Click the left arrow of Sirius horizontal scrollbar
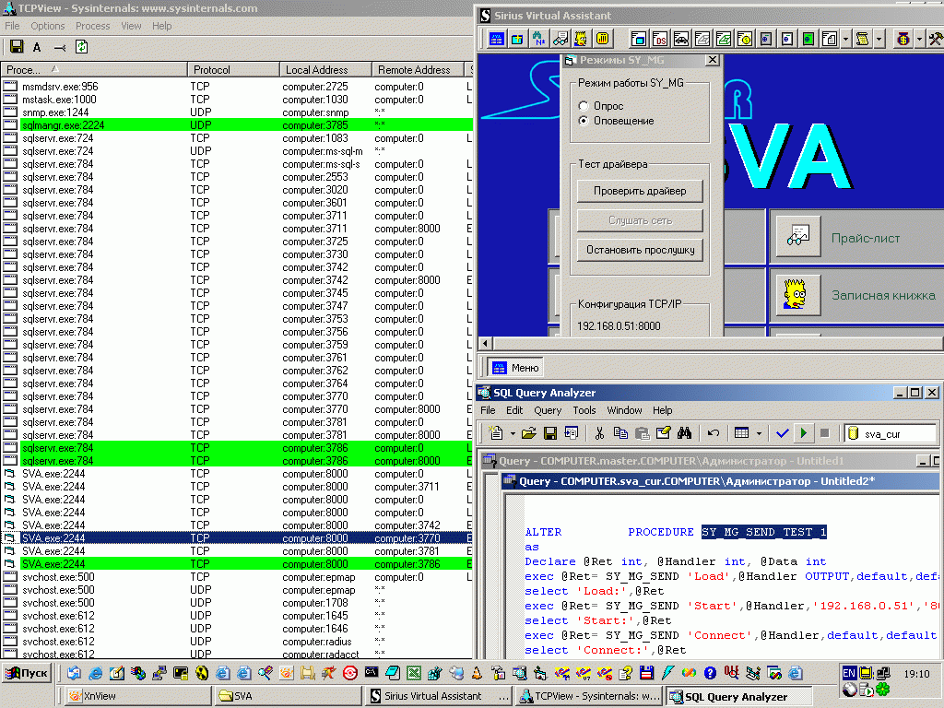The height and width of the screenshot is (708, 944). (485, 344)
